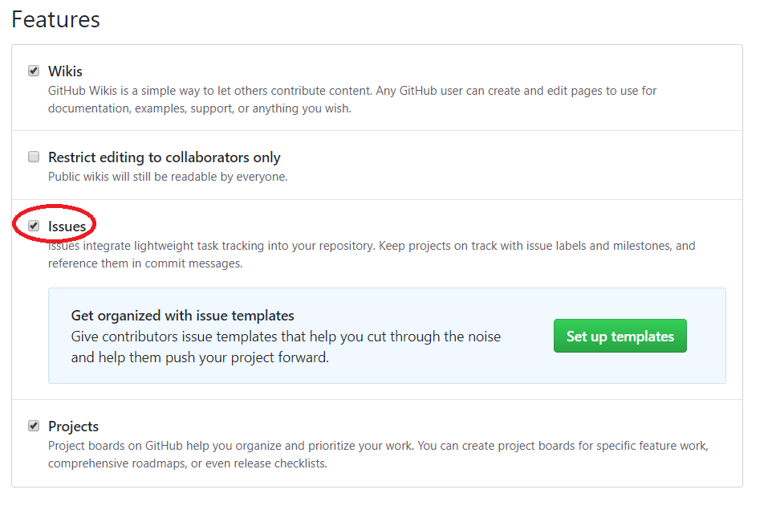Enable the restrict editing to collaborators checkbox
This screenshot has width=768, height=506.
34,157
